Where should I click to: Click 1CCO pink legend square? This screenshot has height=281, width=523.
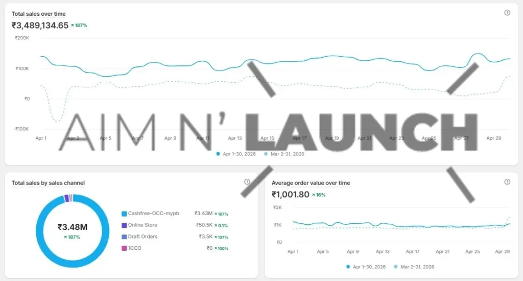click(x=124, y=248)
